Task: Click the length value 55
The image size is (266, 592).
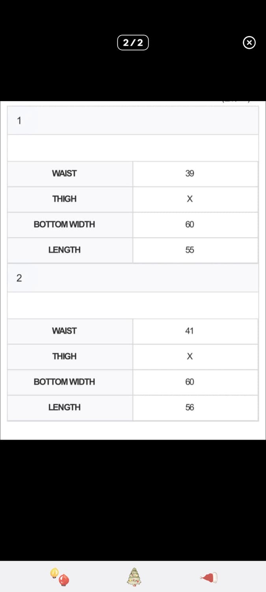Action: (x=190, y=250)
